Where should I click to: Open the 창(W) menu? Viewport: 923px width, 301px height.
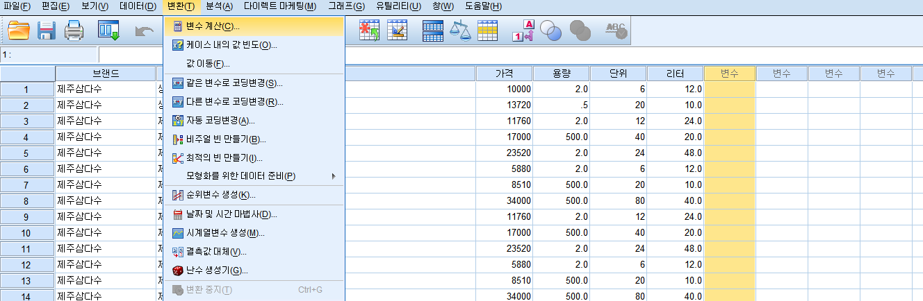pos(443,6)
